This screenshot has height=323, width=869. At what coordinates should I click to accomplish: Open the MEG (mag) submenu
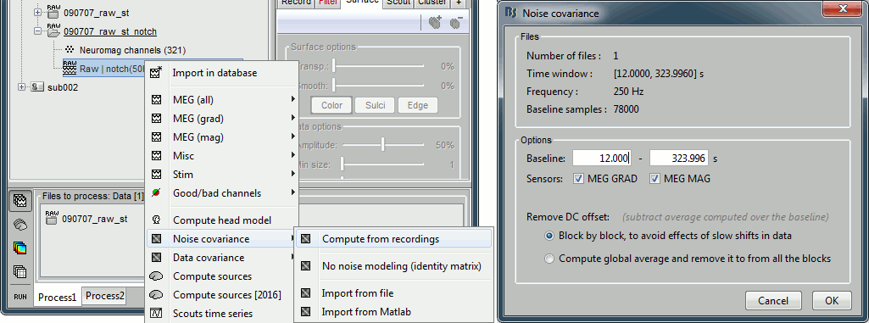tap(292, 136)
